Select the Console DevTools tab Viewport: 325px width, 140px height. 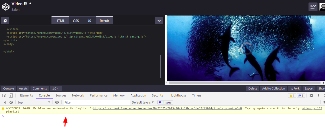(x=44, y=95)
